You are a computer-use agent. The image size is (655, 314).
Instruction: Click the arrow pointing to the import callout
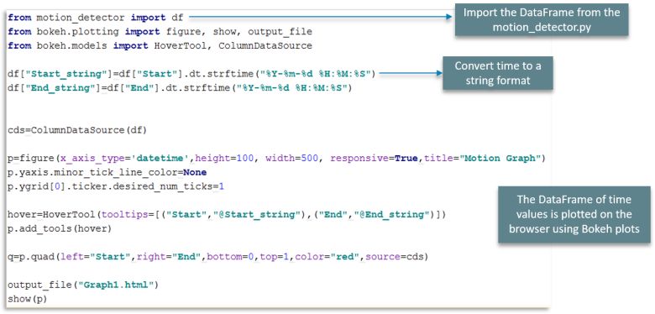(x=321, y=18)
